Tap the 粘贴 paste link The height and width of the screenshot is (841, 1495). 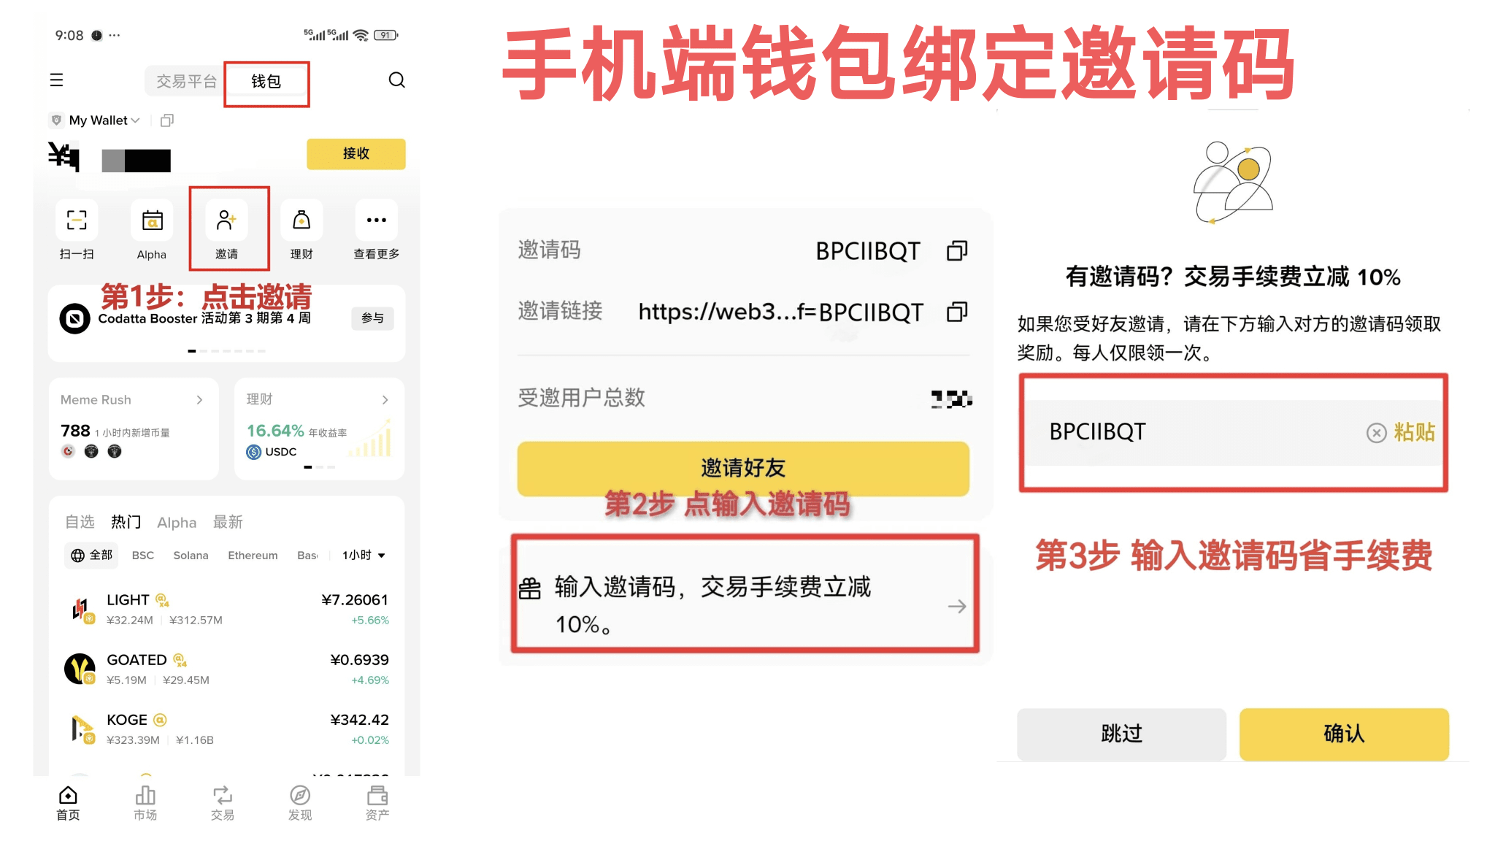pyautogui.click(x=1414, y=432)
